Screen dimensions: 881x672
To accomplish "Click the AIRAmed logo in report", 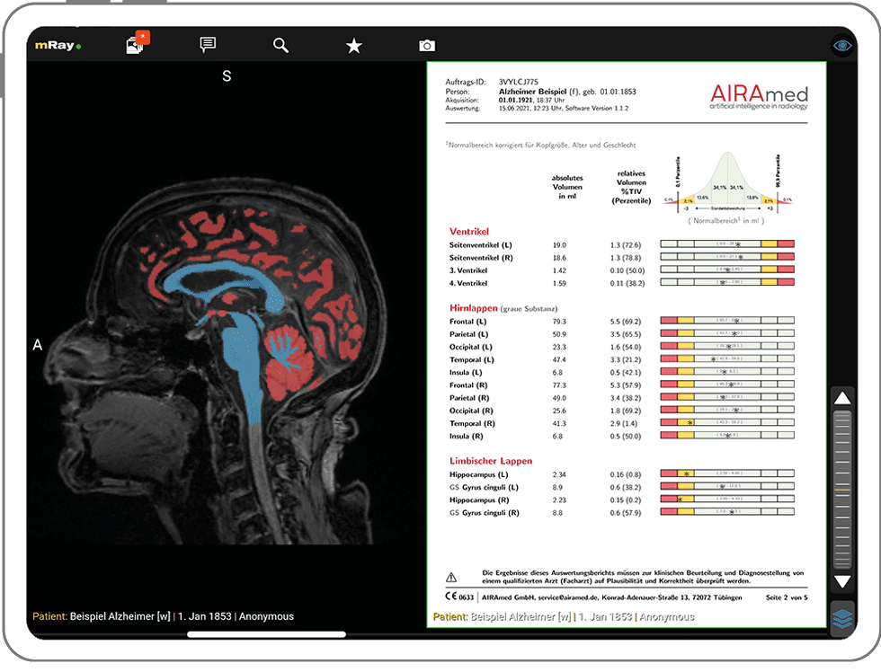I will pyautogui.click(x=759, y=96).
